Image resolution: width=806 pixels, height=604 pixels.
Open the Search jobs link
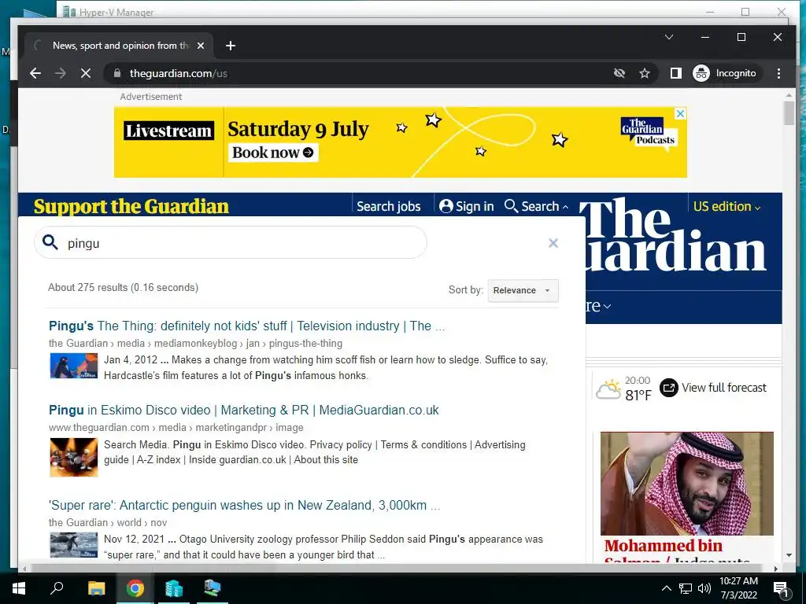pyautogui.click(x=389, y=207)
